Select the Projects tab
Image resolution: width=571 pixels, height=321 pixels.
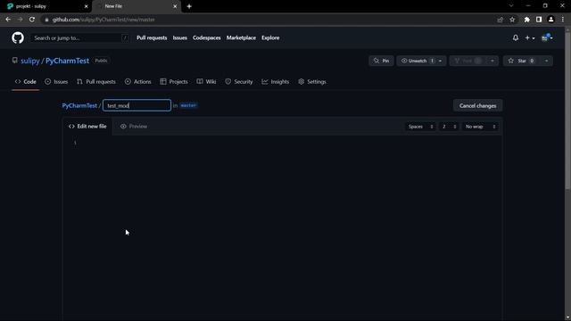174,82
